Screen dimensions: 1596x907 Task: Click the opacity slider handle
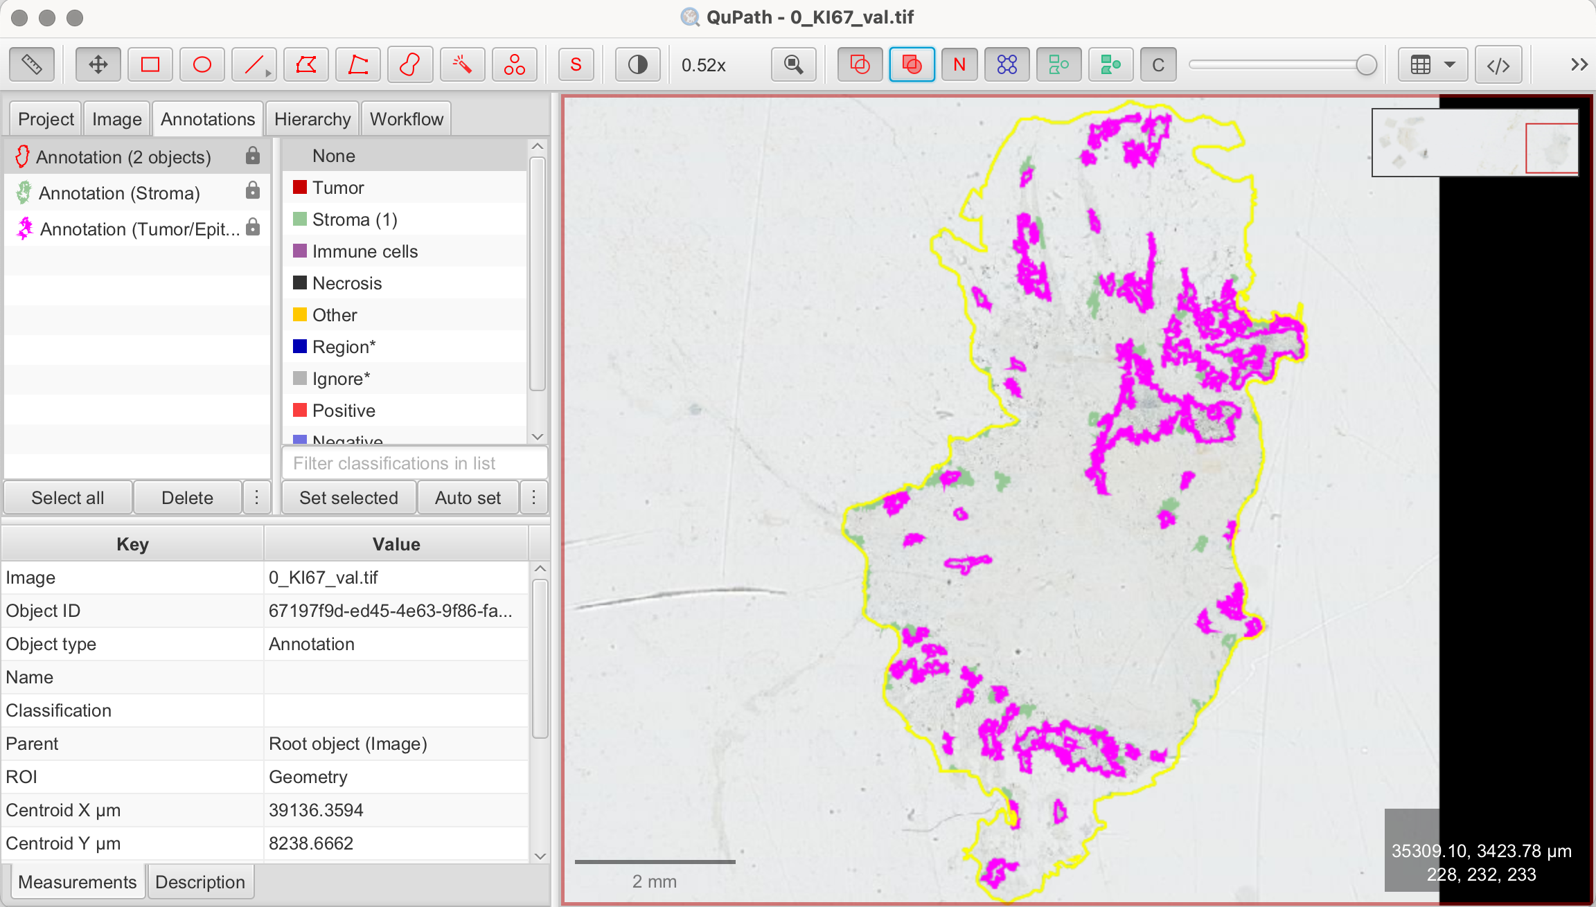[1366, 65]
